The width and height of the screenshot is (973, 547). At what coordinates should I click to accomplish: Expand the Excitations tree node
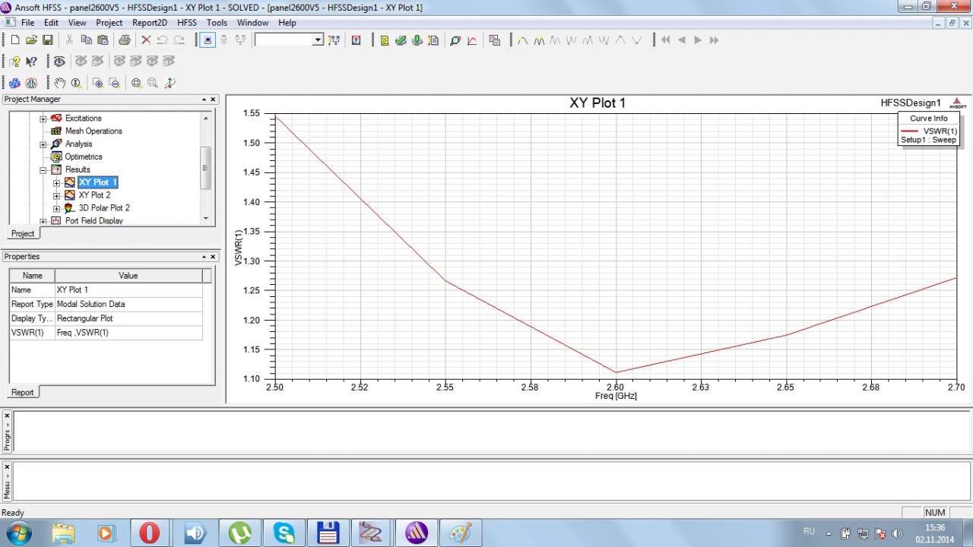(43, 119)
